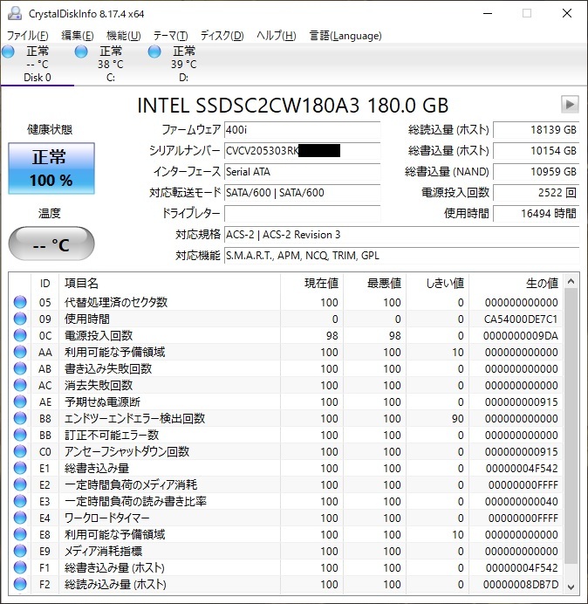The width and height of the screenshot is (588, 604).
Task: Open the ヘルプ(H) menu
Action: tap(276, 36)
